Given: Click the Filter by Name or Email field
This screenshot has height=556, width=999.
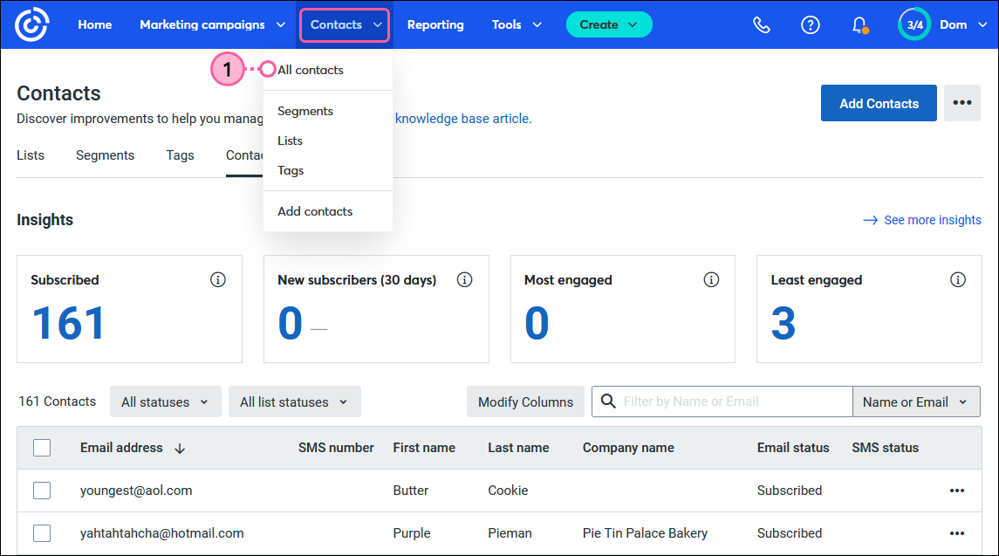Looking at the screenshot, I should (731, 402).
